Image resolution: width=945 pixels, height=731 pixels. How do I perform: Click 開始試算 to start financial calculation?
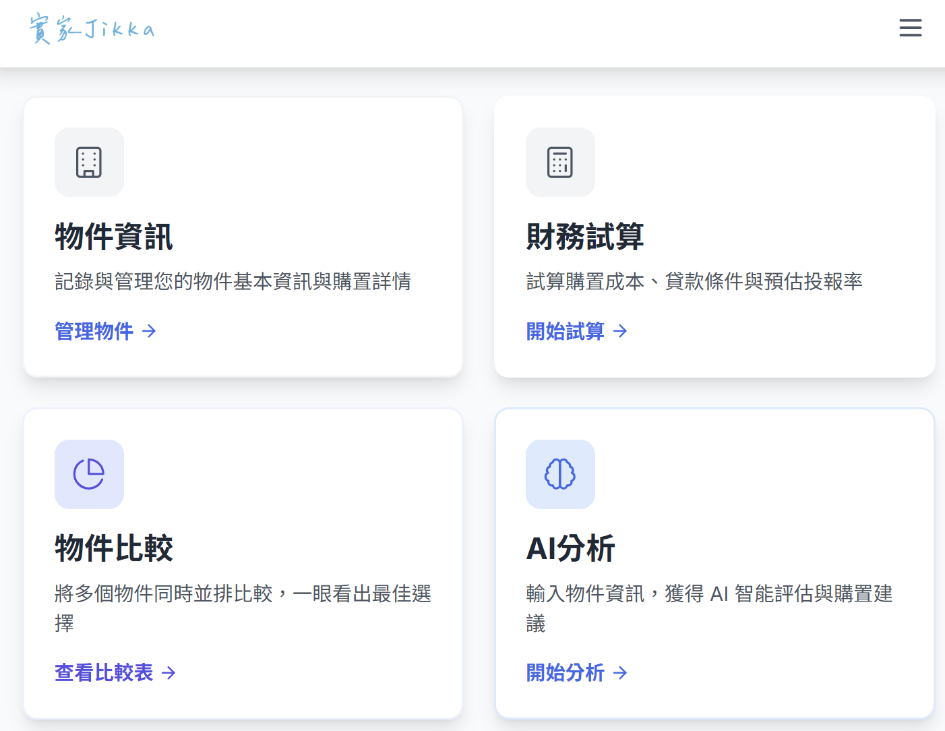point(565,331)
